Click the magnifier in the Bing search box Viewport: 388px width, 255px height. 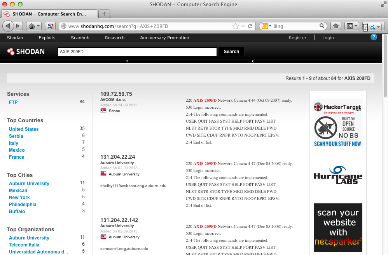(322, 26)
